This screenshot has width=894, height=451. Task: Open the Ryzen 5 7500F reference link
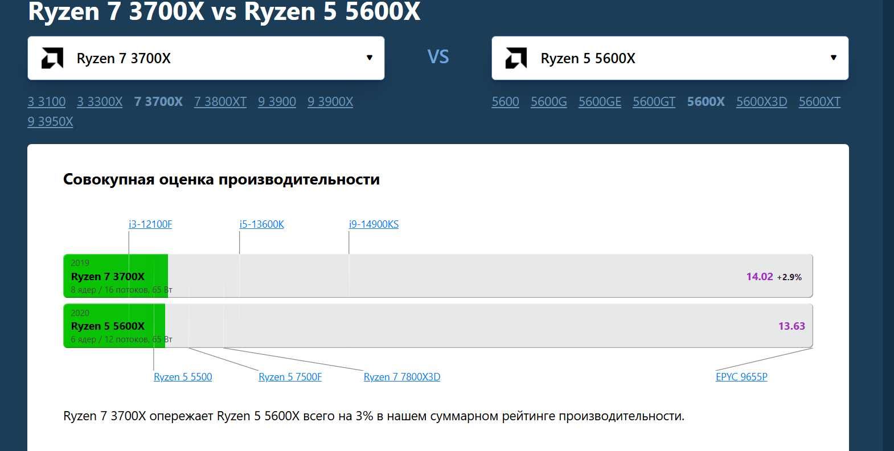[x=290, y=377]
